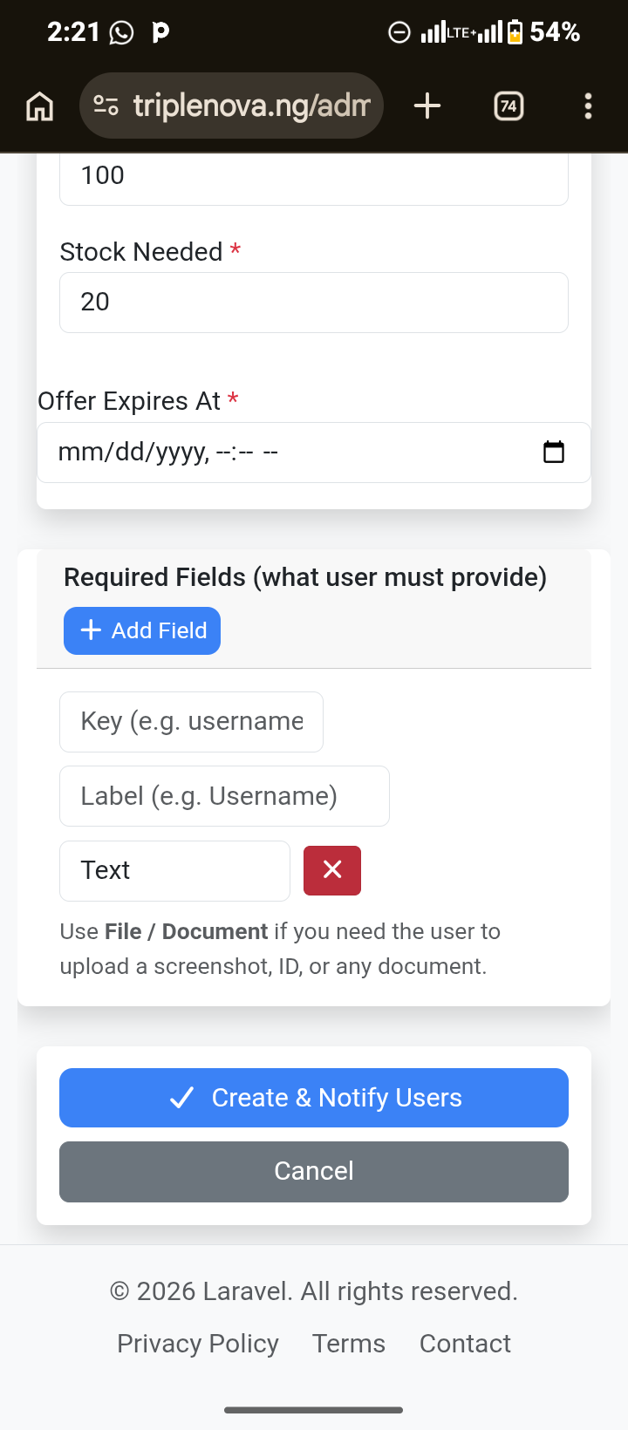Tap the browser home icon
The image size is (628, 1430).
point(40,106)
